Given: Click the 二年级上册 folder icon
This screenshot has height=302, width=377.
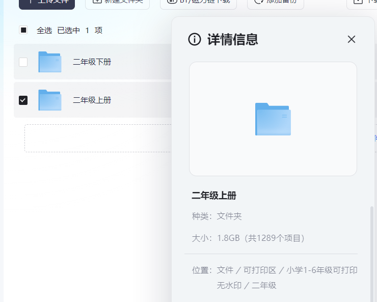Looking at the screenshot, I should tap(50, 100).
